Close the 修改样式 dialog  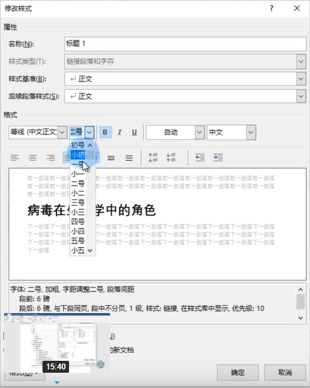tap(297, 9)
